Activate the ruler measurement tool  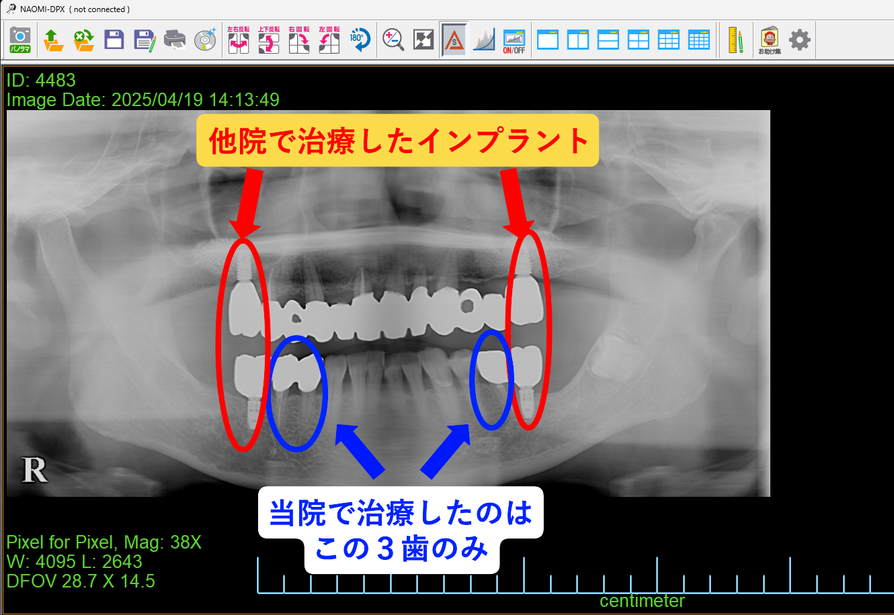[735, 39]
